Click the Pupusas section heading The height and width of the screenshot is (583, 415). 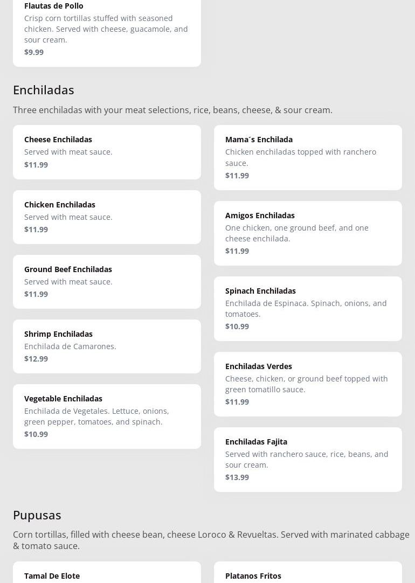tap(37, 515)
